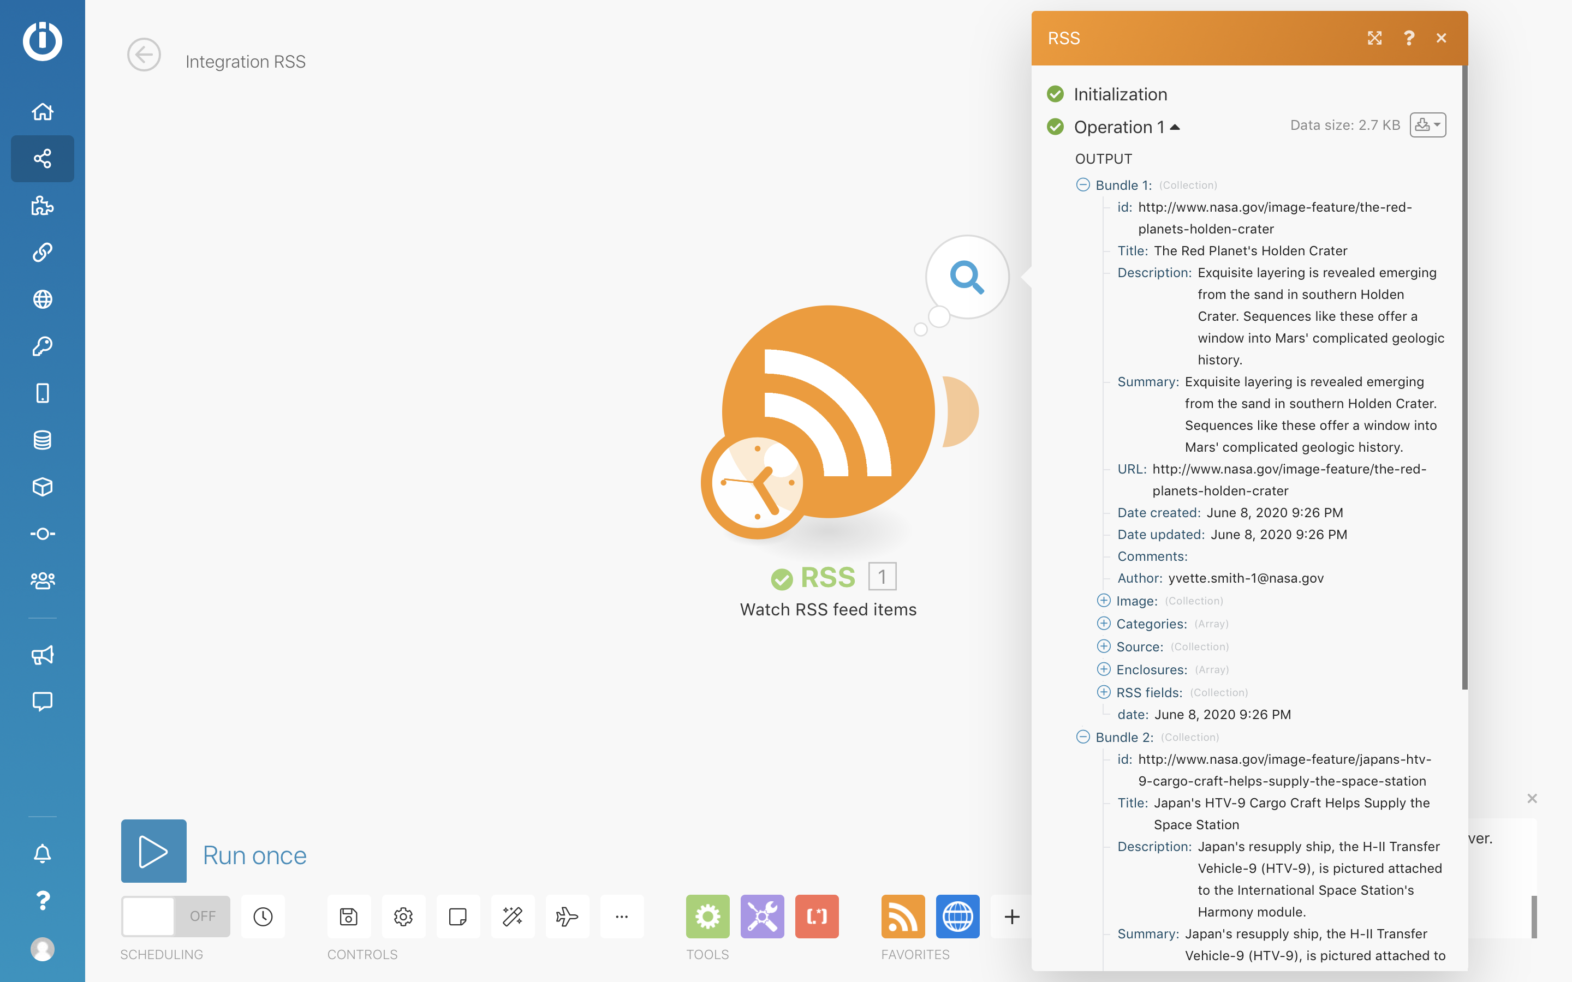Go back using the arrow button

point(144,55)
